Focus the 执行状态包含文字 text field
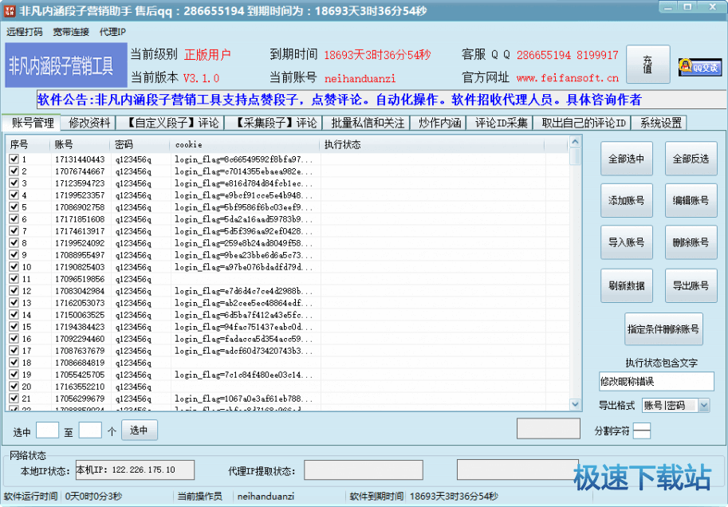 pyautogui.click(x=656, y=381)
